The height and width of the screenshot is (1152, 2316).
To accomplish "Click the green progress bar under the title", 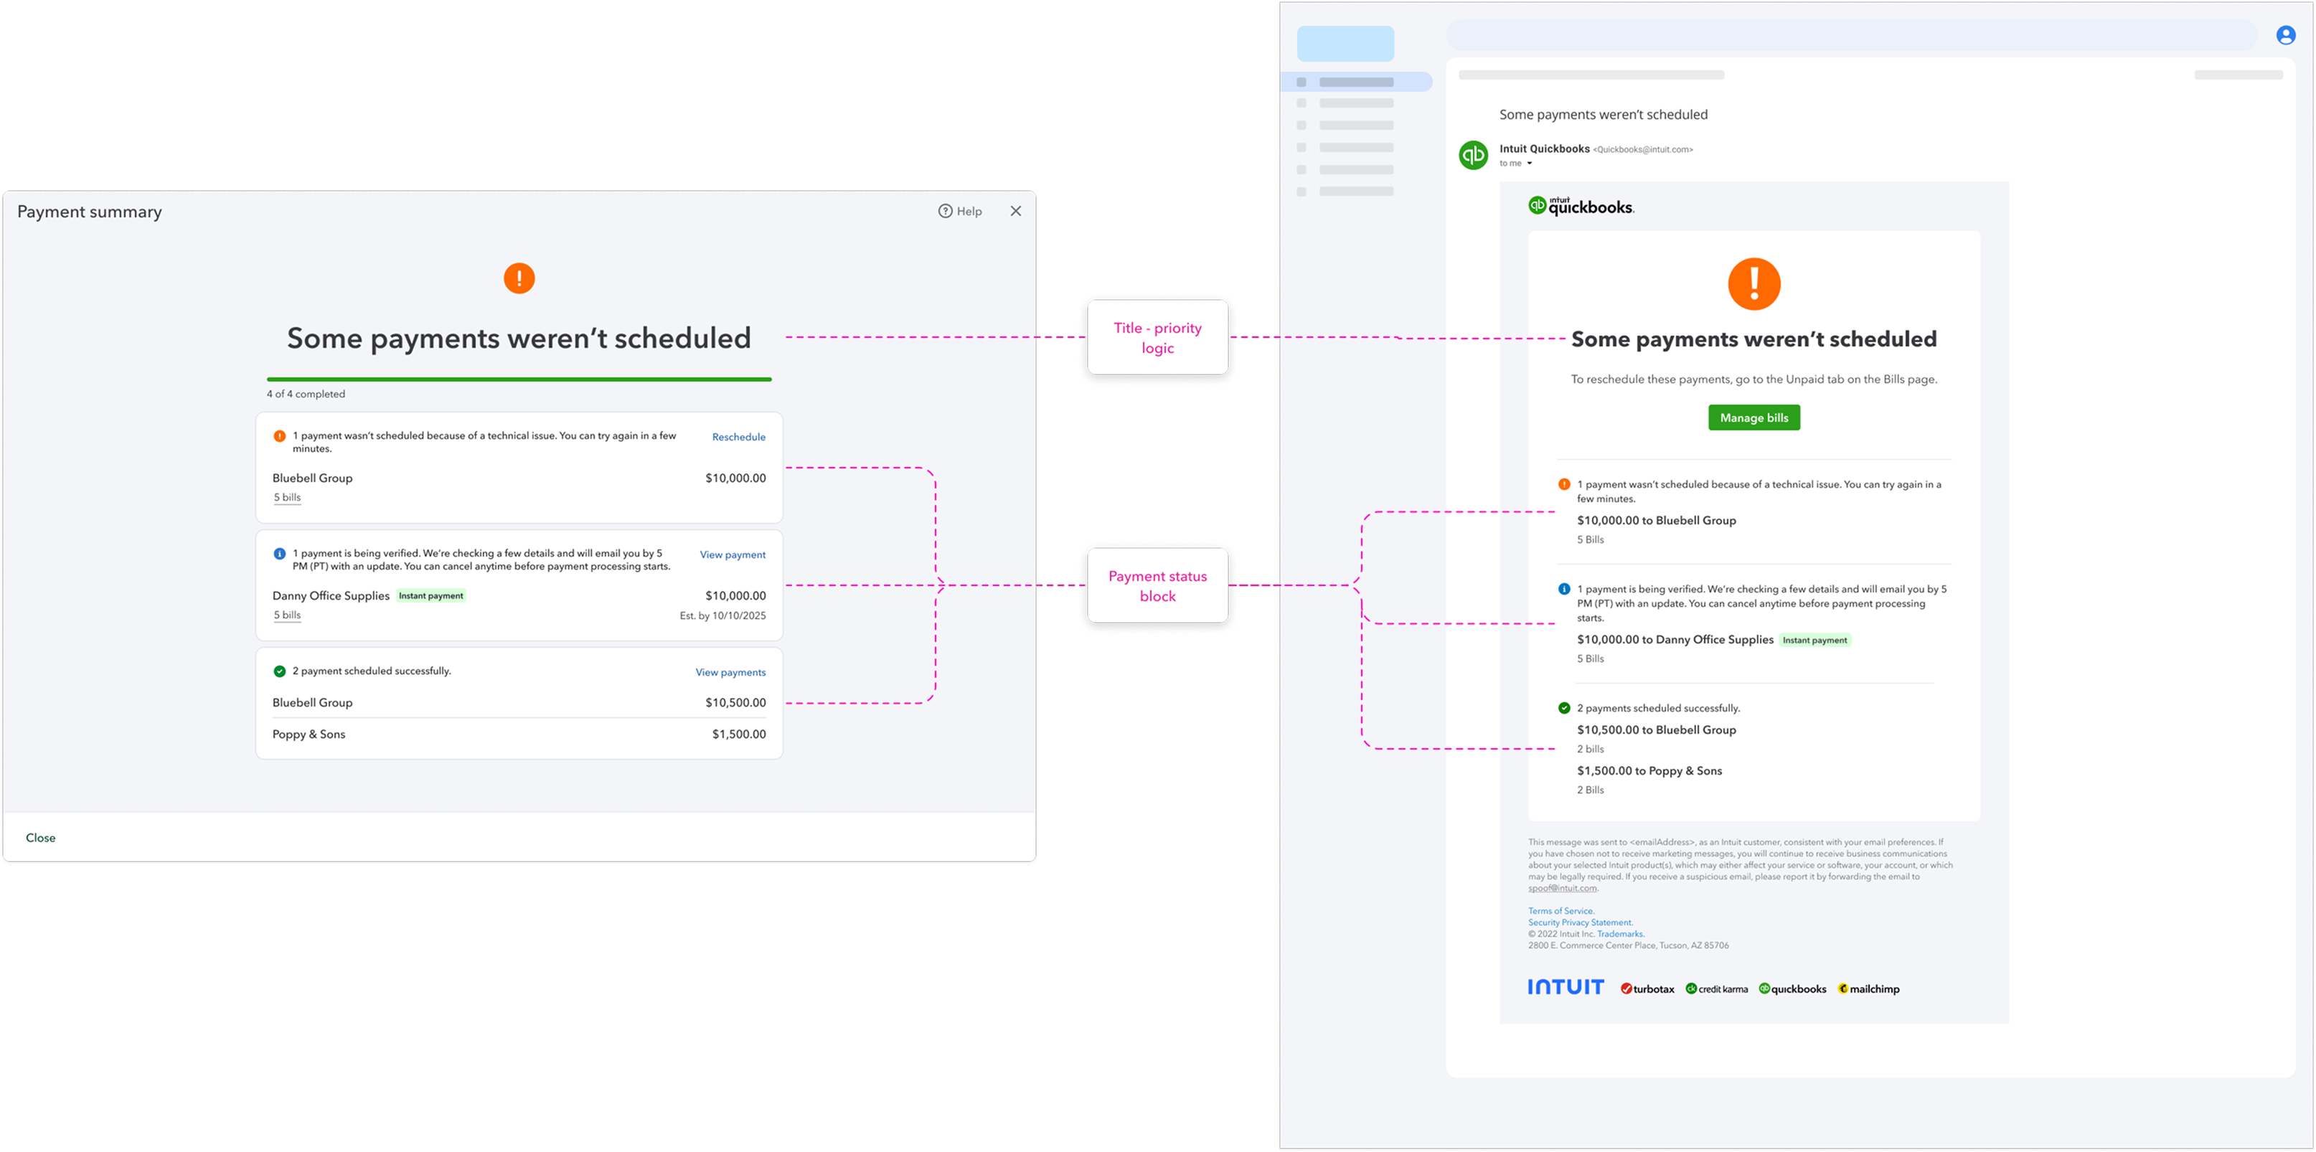I will click(x=519, y=379).
